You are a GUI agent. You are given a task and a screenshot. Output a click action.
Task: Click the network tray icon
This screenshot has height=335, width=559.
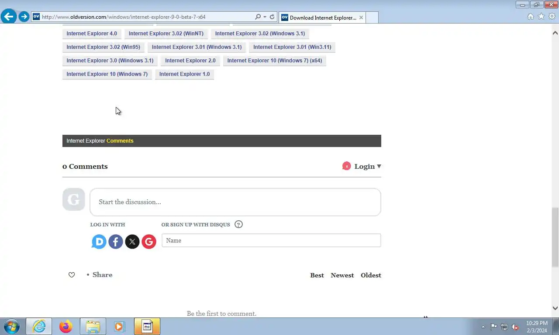coord(504,327)
